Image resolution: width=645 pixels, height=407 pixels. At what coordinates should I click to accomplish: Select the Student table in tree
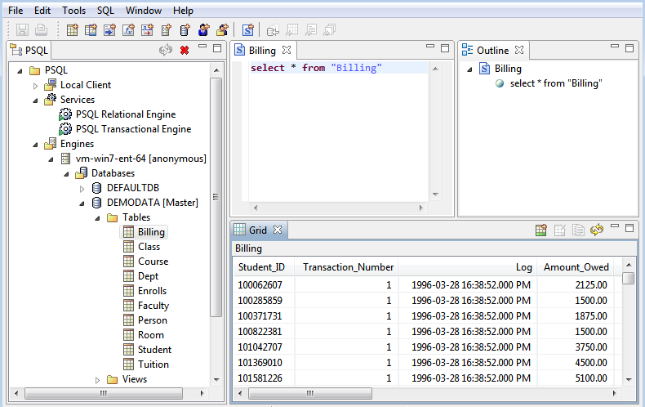point(154,350)
